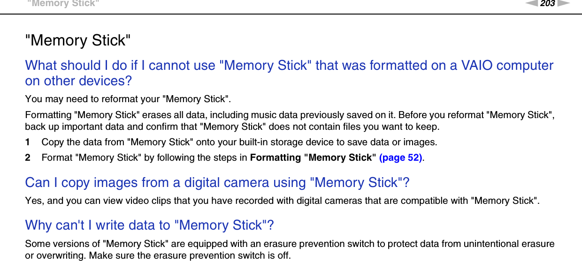
Task: Open the (page 52) link
Action: point(400,158)
